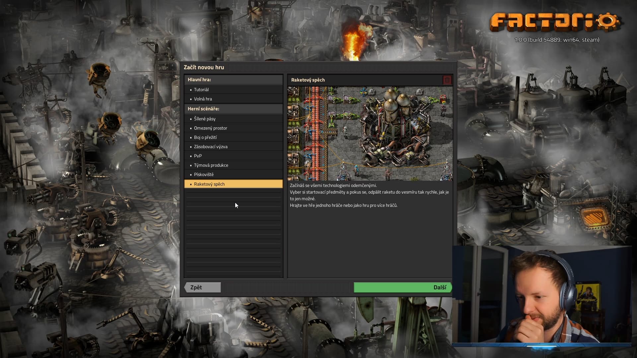The width and height of the screenshot is (637, 358).
Task: Select Boj o přežití scenario
Action: point(233,137)
